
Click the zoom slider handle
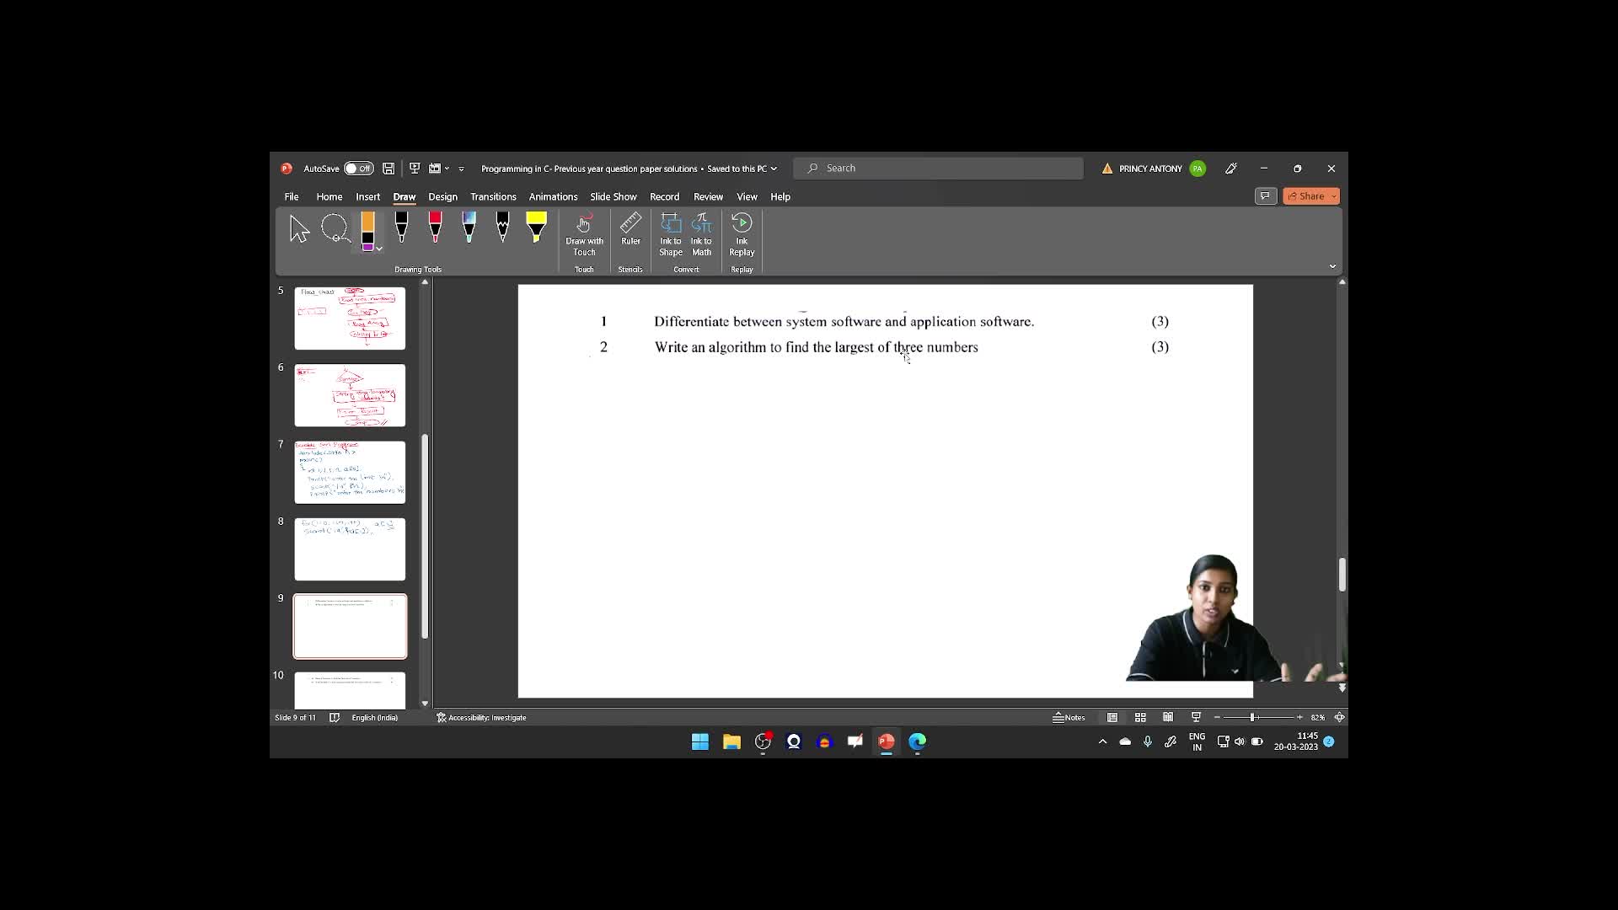(1253, 717)
